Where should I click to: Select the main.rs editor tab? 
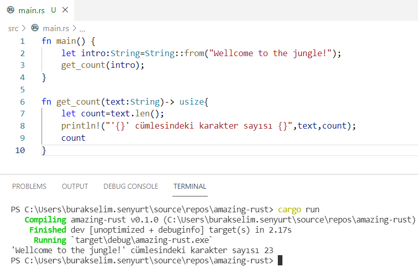tap(32, 10)
